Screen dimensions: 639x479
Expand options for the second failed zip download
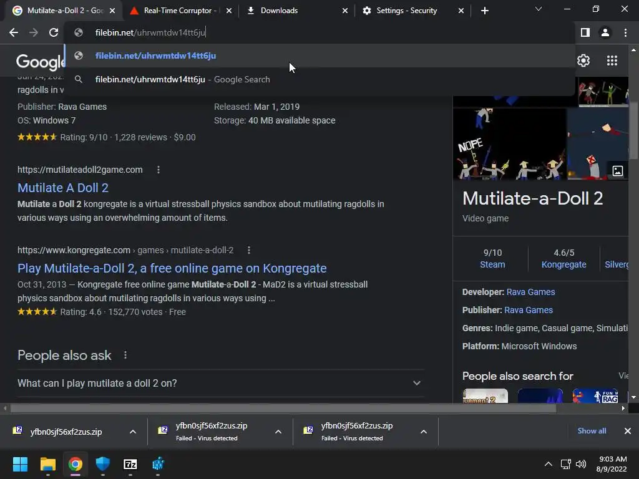[x=278, y=432]
